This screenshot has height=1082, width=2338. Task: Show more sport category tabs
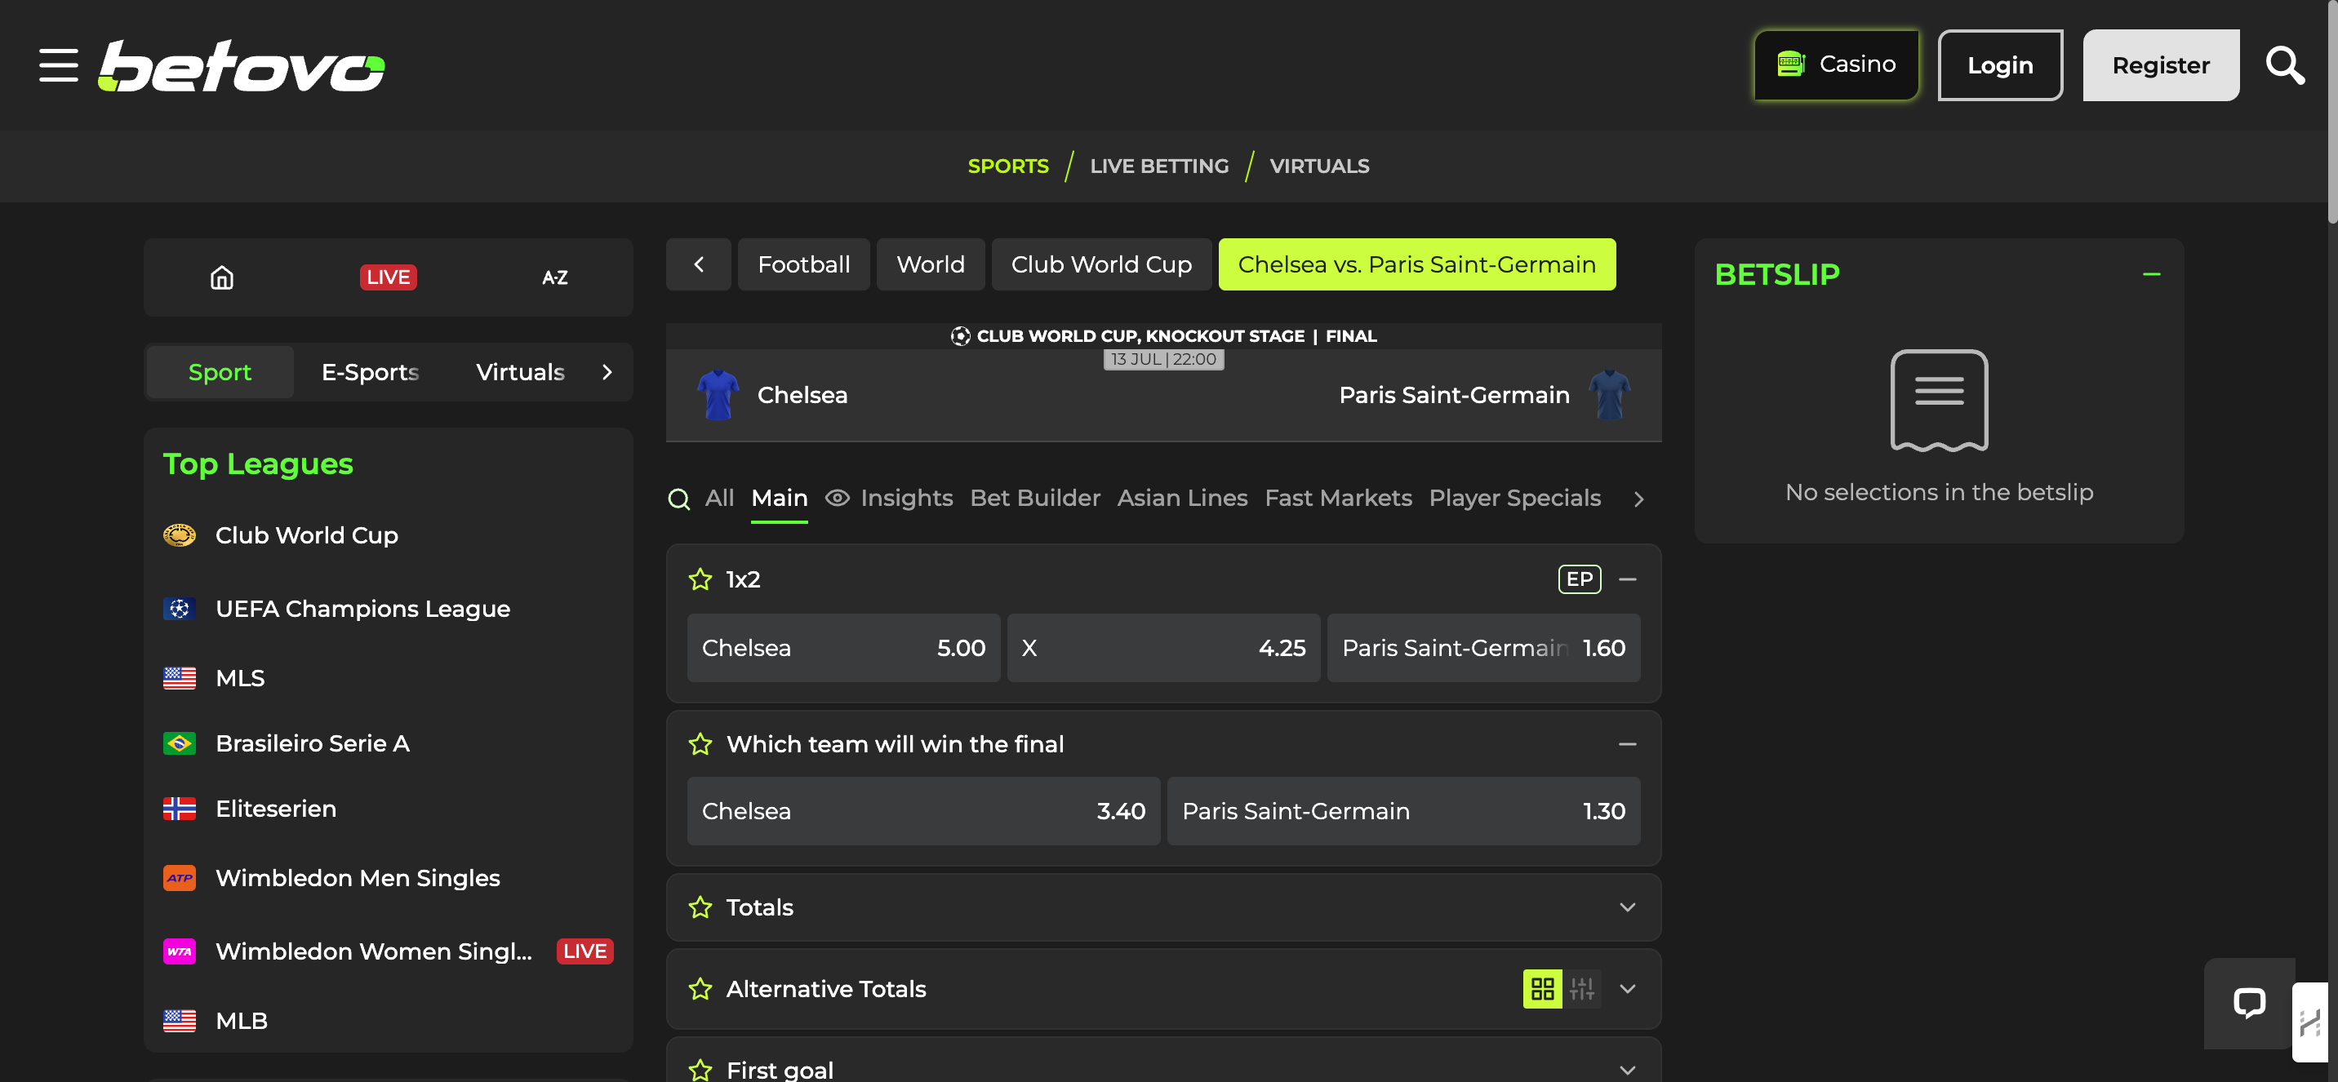(607, 372)
